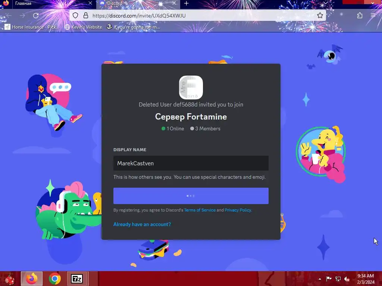Screen dimensions: 382x286
Task: Reload the page with the refresh icon
Action: click(36, 16)
